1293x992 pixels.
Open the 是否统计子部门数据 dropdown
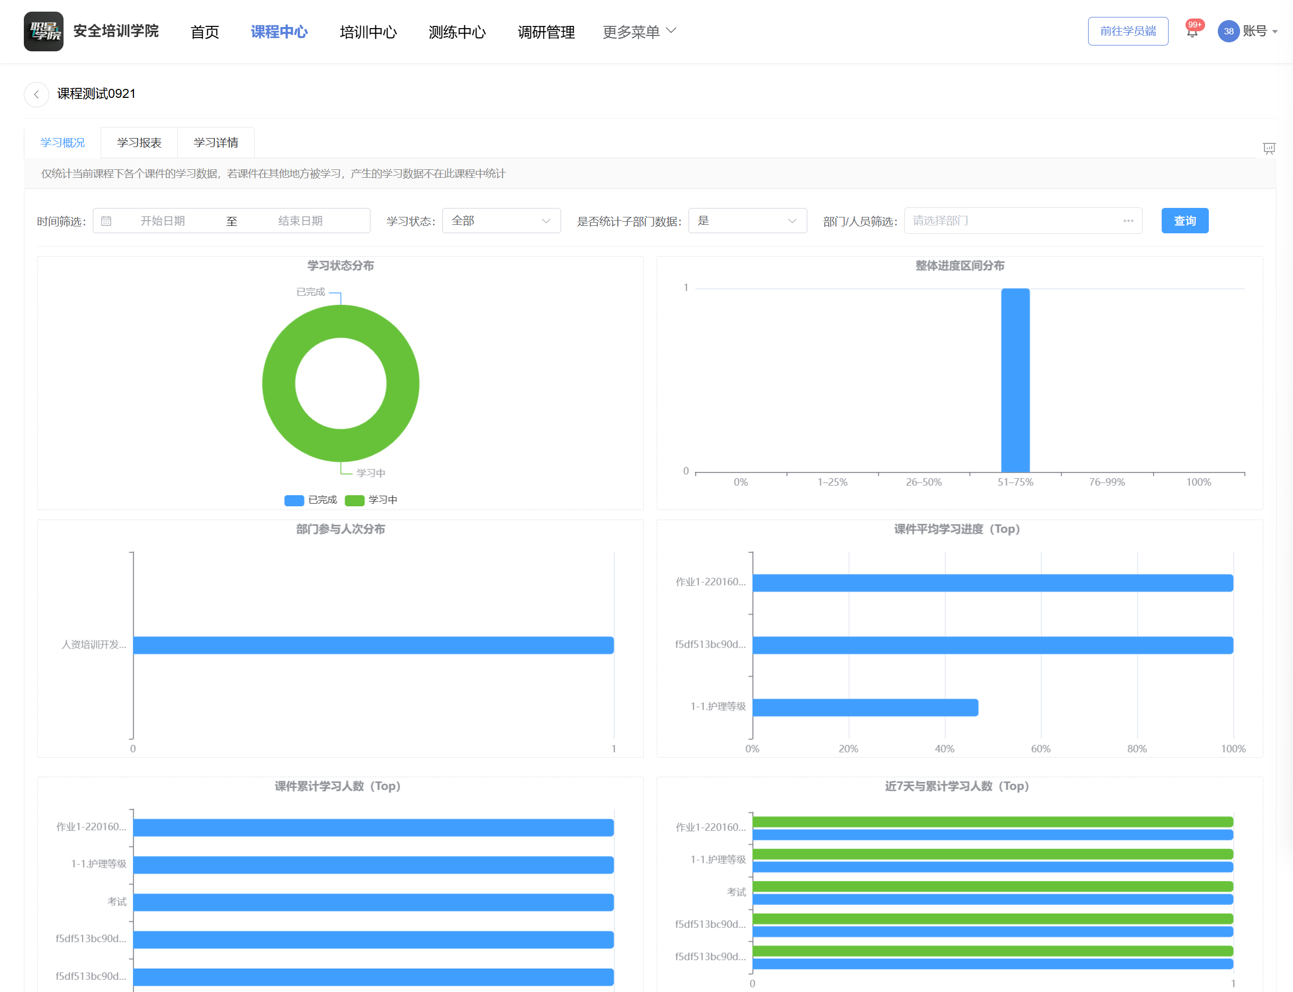pyautogui.click(x=748, y=221)
